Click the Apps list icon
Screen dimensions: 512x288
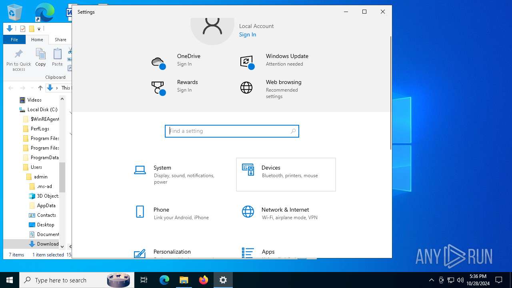pyautogui.click(x=248, y=253)
